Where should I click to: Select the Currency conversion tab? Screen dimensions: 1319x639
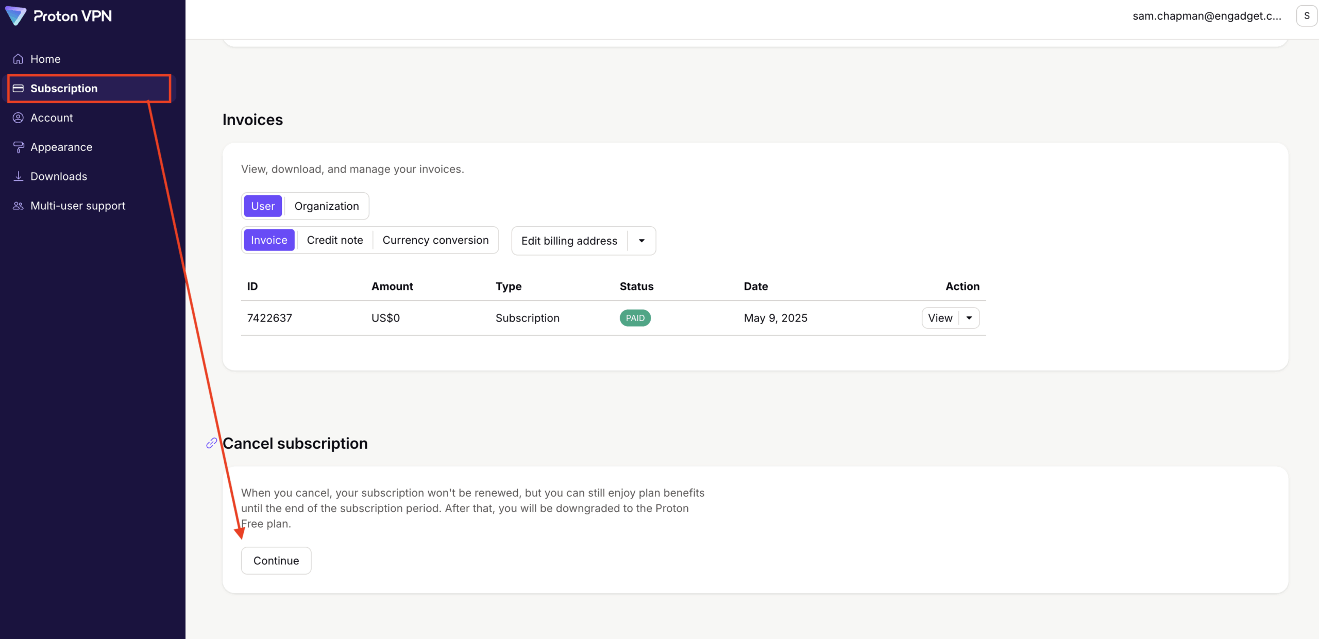pyautogui.click(x=435, y=240)
